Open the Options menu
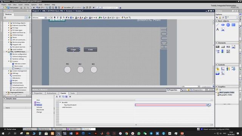Image resolution: width=242 pixels, height=136 pixels. 34,5
